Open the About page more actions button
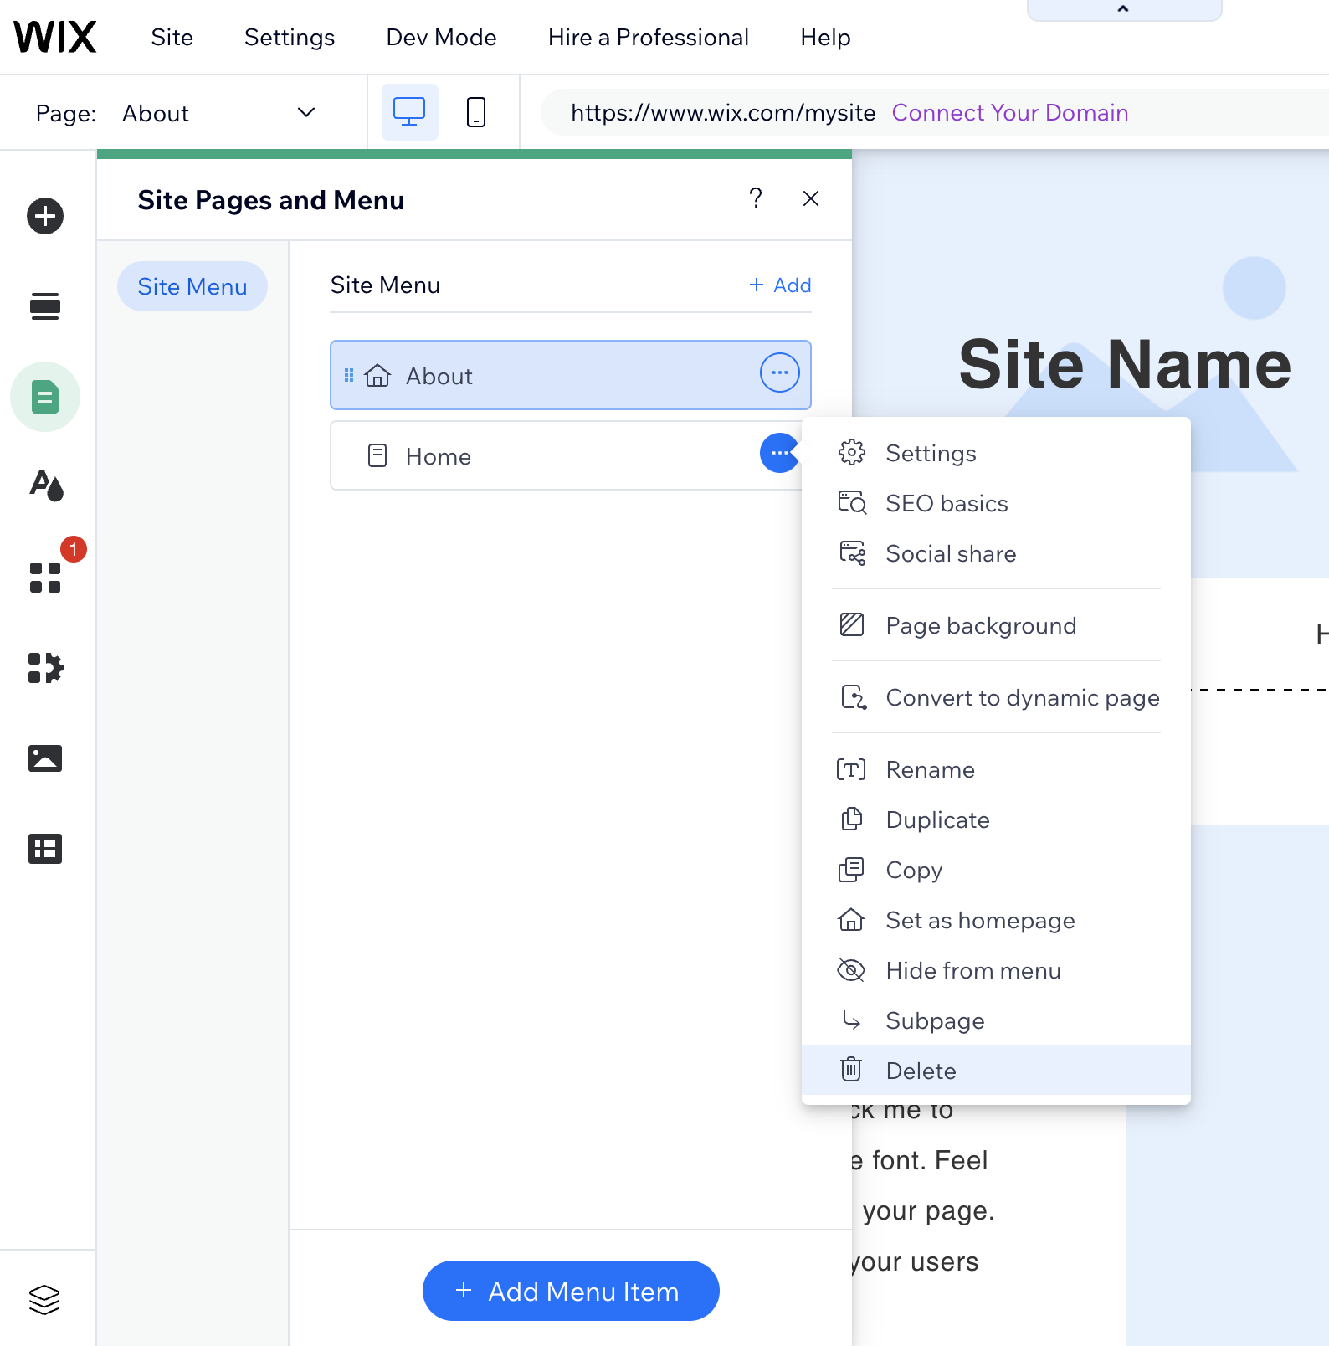The image size is (1329, 1346). click(x=779, y=373)
